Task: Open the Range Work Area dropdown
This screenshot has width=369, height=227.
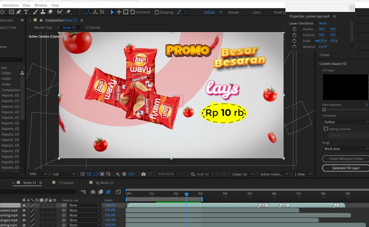Action: (346, 149)
